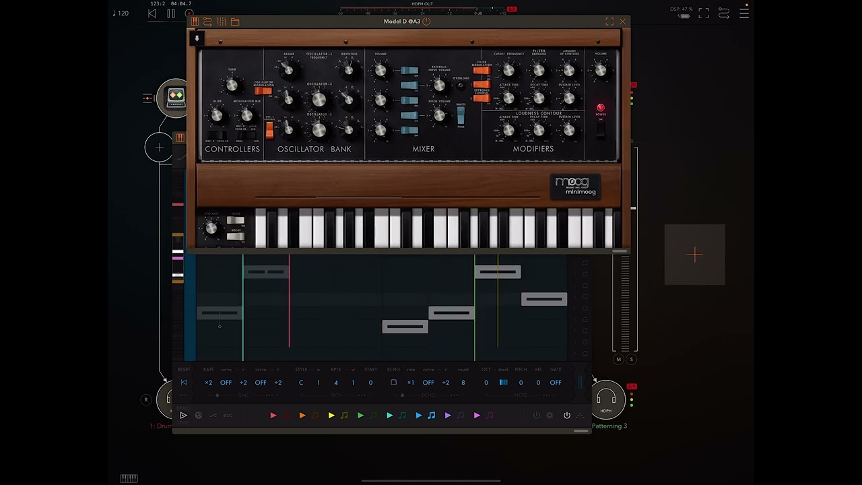Open the mixer-sliders icon in the Model D header
This screenshot has width=862, height=485.
[222, 22]
